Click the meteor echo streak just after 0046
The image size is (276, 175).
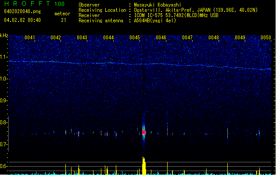tap(167, 129)
